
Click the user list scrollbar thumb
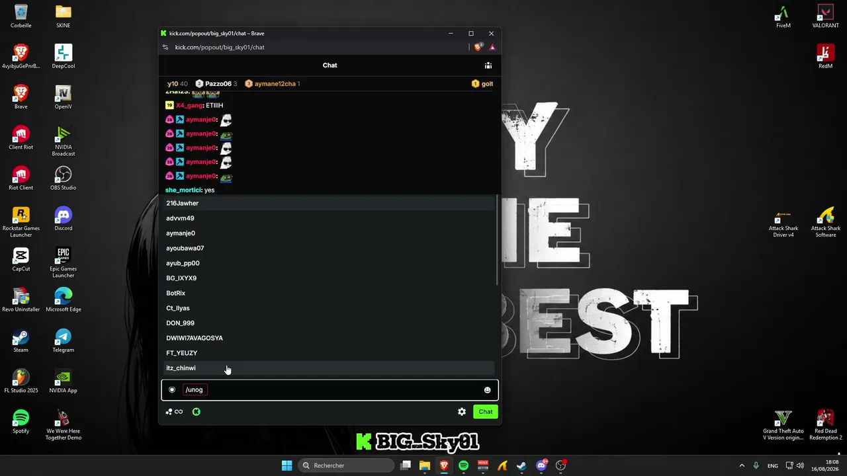[496, 241]
